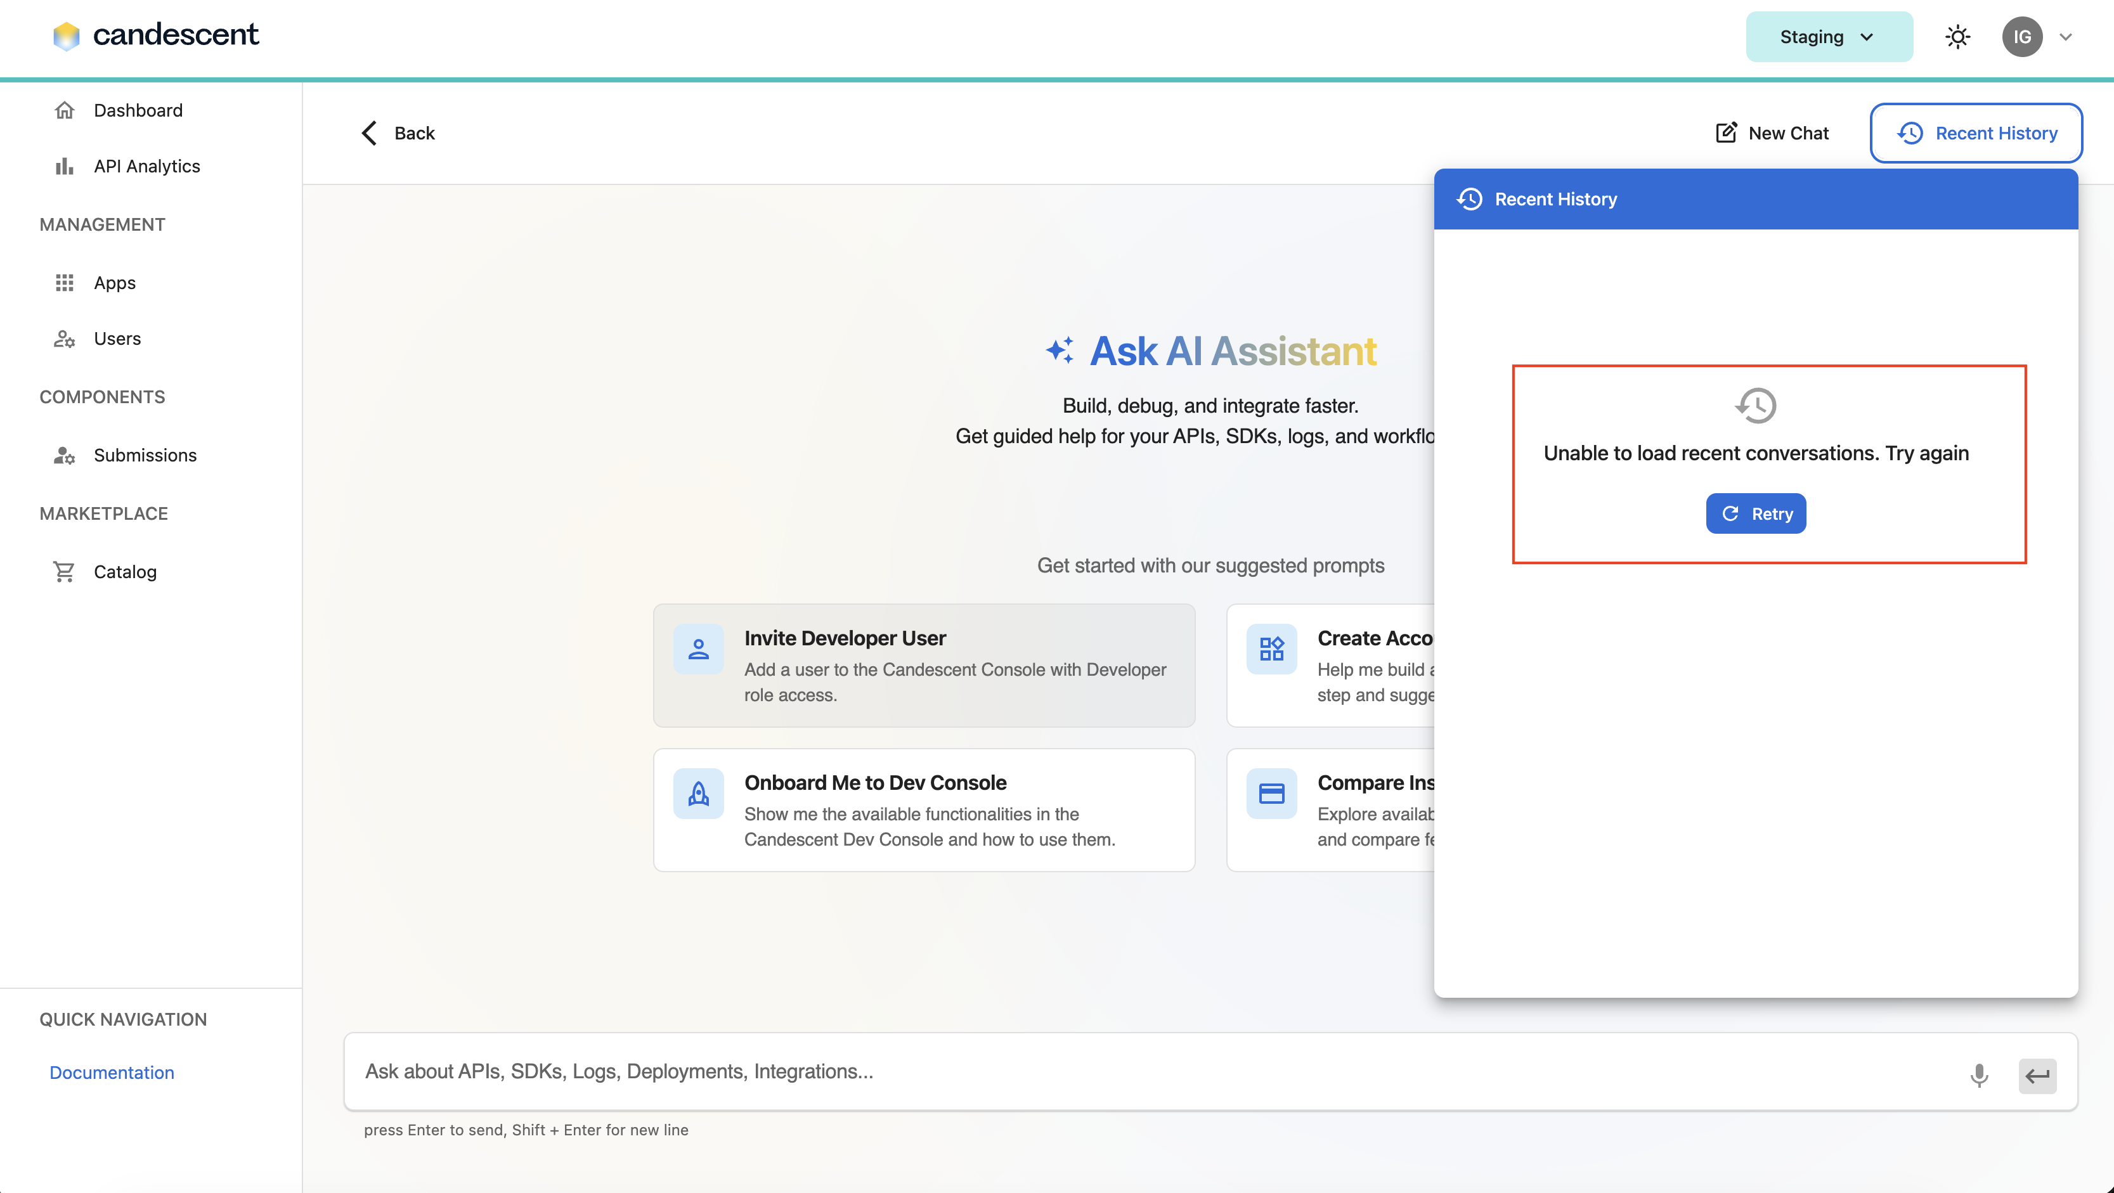
Task: Expand the user account chevron menu
Action: pos(2066,37)
